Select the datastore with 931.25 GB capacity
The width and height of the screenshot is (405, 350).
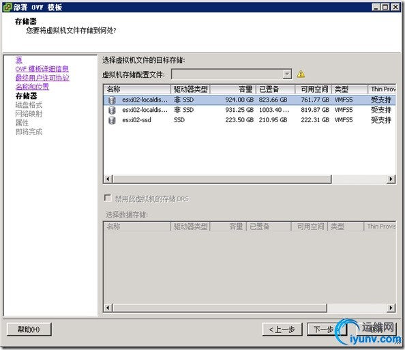point(250,110)
